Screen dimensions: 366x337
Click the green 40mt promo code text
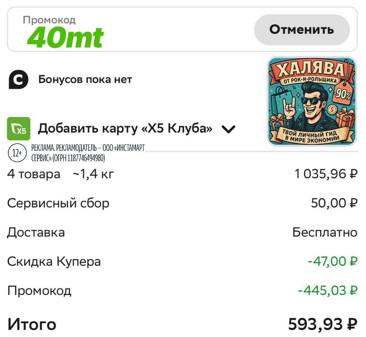(66, 37)
